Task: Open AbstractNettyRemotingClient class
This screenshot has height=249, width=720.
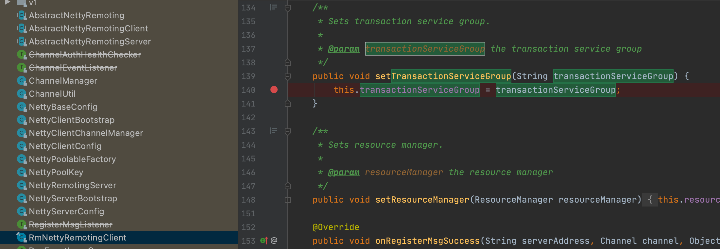Action: 88,28
